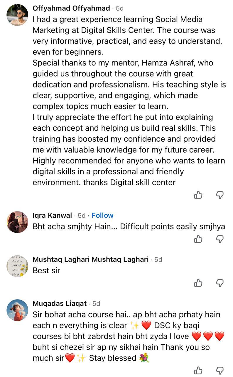Open Offyahmad Offyahmad's profile picture

(x=17, y=15)
